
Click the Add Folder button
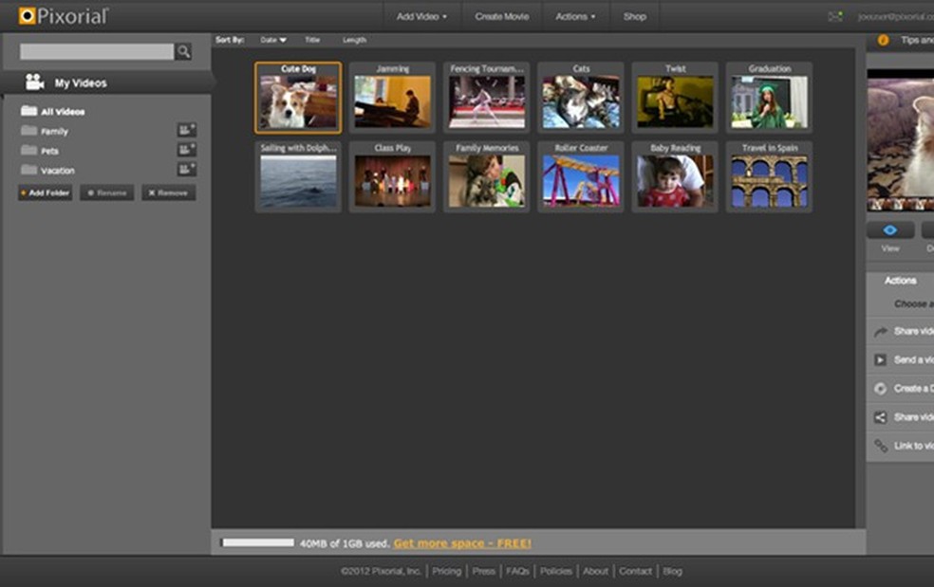[45, 193]
